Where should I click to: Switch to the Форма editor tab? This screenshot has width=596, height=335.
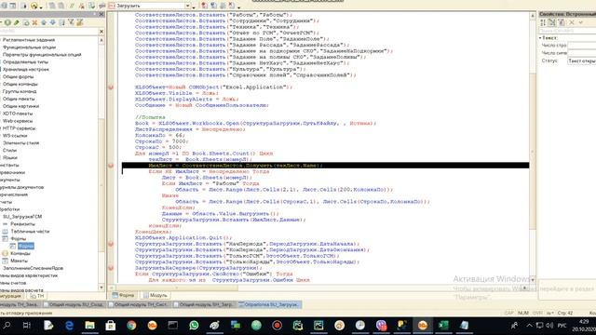[123, 295]
